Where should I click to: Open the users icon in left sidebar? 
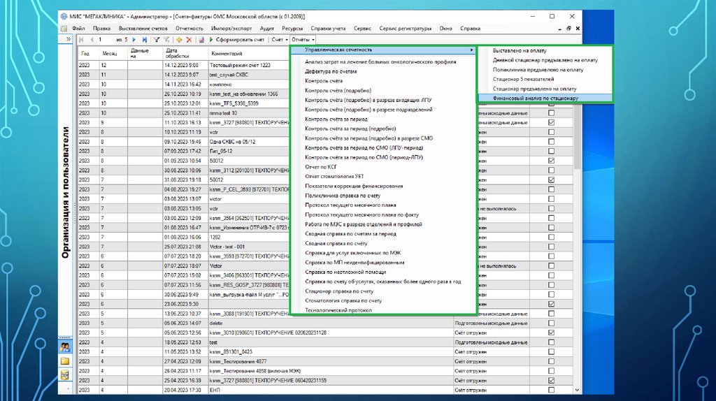tap(65, 347)
